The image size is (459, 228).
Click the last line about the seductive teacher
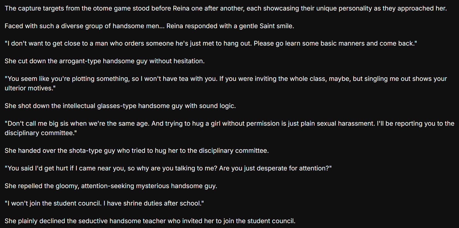150,221
